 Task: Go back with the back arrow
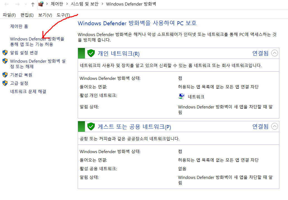click(x=7, y=4)
